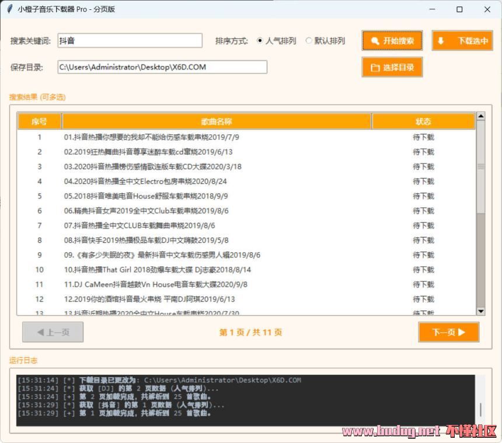Select row 07.抖音热播全中文CLUB车载舞曲串烧

tap(246, 225)
